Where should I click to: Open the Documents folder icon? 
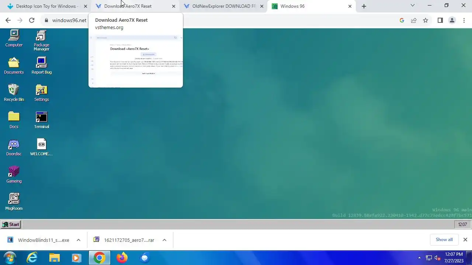[x=14, y=66]
